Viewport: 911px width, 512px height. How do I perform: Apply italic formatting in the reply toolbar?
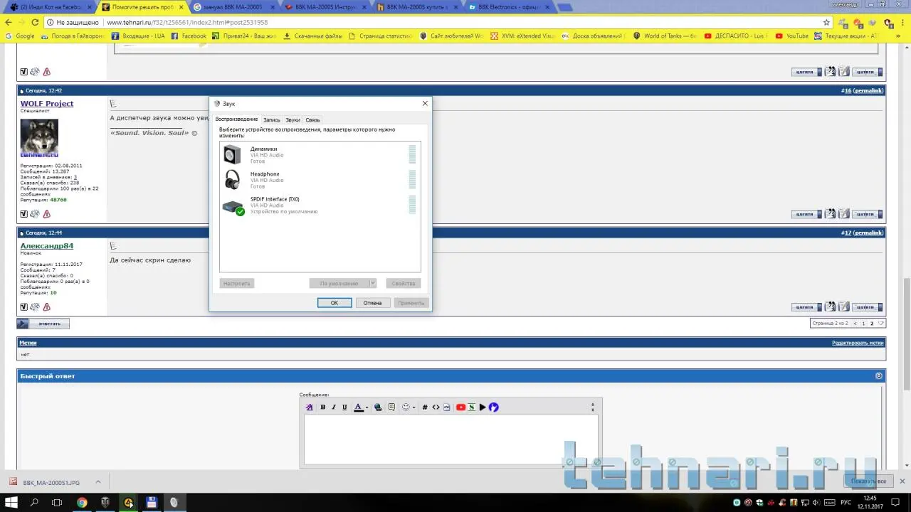(x=333, y=407)
